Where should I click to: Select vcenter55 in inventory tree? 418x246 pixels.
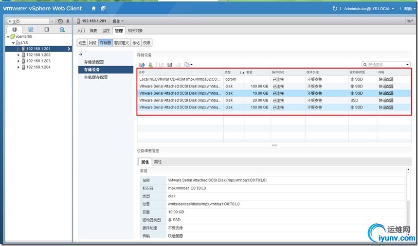24,37
